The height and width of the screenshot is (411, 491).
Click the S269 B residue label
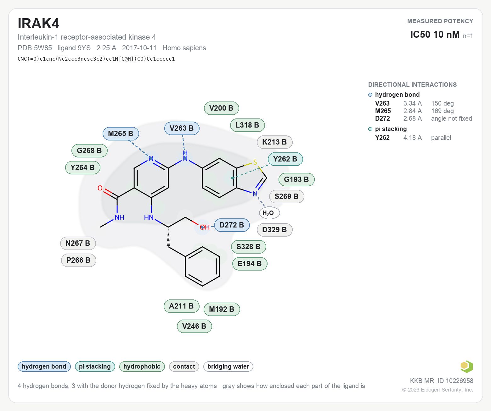pyautogui.click(x=287, y=196)
